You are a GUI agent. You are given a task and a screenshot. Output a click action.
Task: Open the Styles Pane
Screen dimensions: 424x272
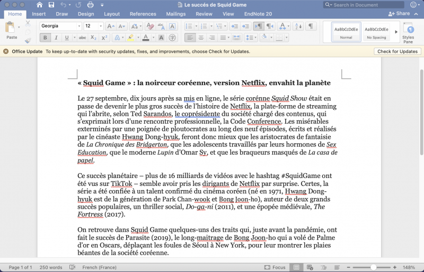pos(408,33)
